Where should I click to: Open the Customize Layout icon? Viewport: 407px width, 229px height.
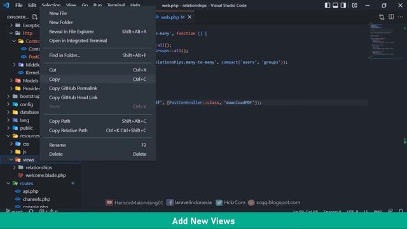[x=355, y=5]
